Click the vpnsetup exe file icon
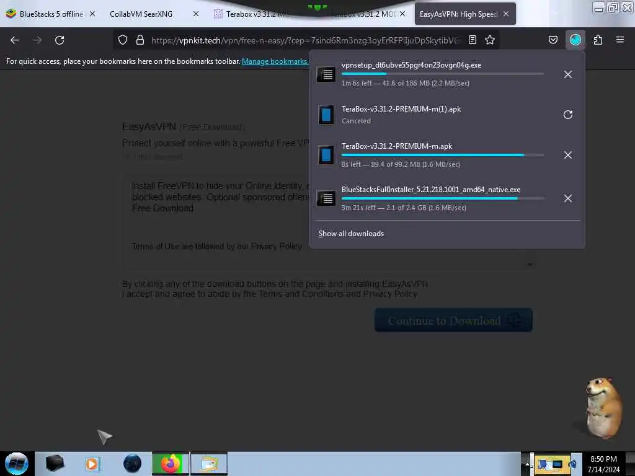 click(x=326, y=74)
